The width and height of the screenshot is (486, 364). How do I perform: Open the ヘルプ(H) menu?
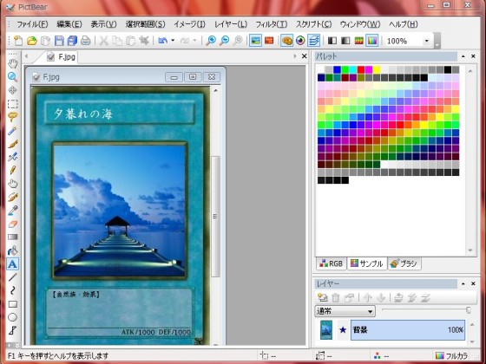pos(404,24)
